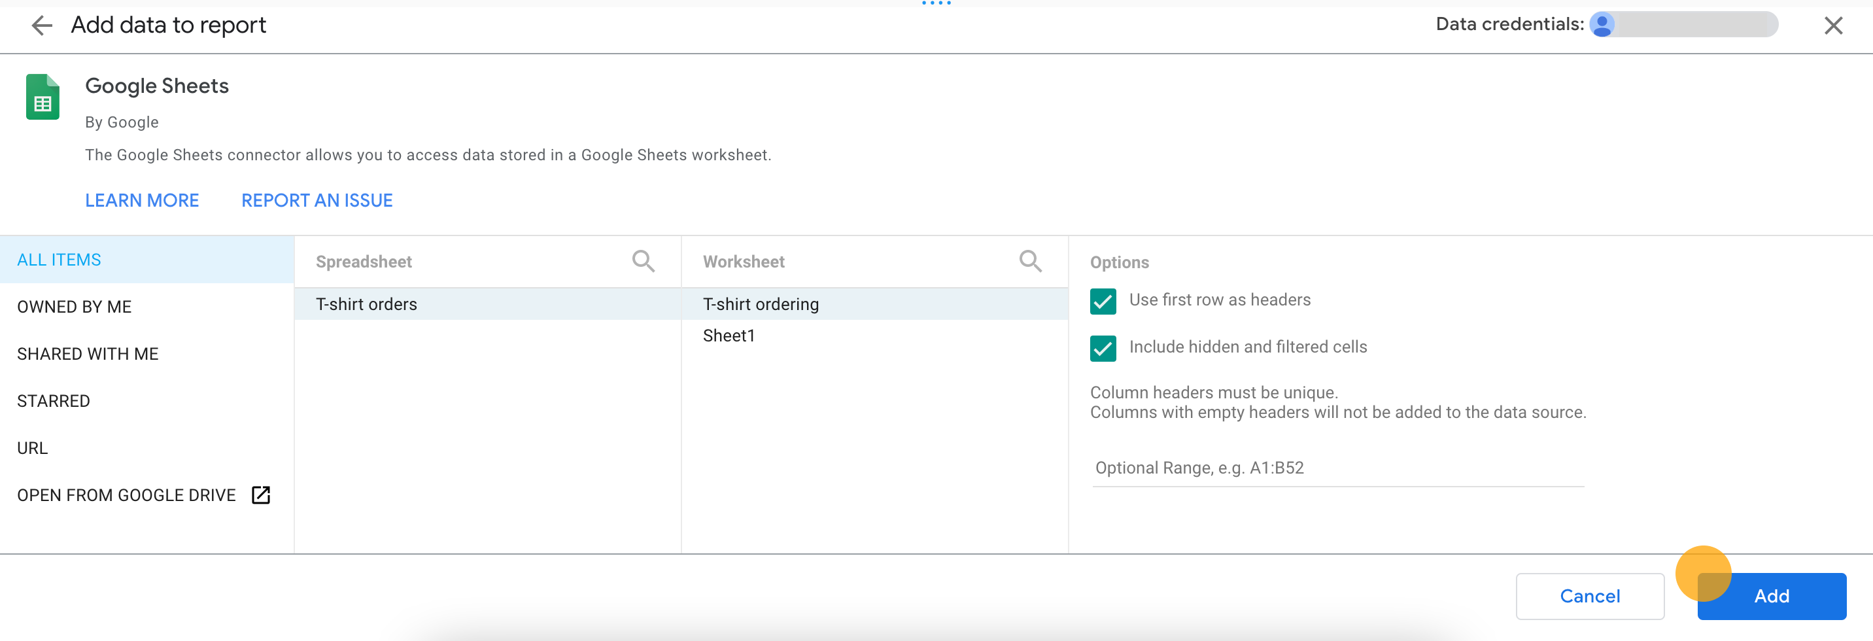Select the Sheet1 worksheet
The width and height of the screenshot is (1873, 641).
tap(874, 336)
